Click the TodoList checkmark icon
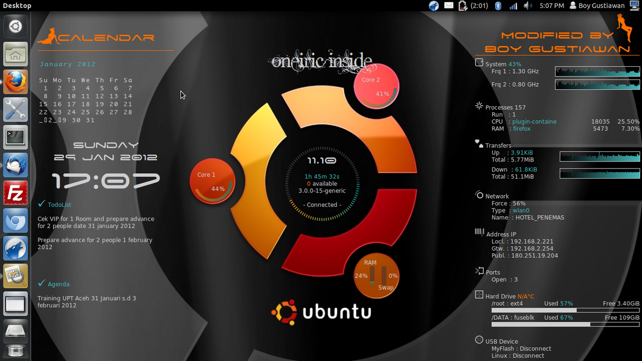This screenshot has height=361, width=642. pos(42,204)
